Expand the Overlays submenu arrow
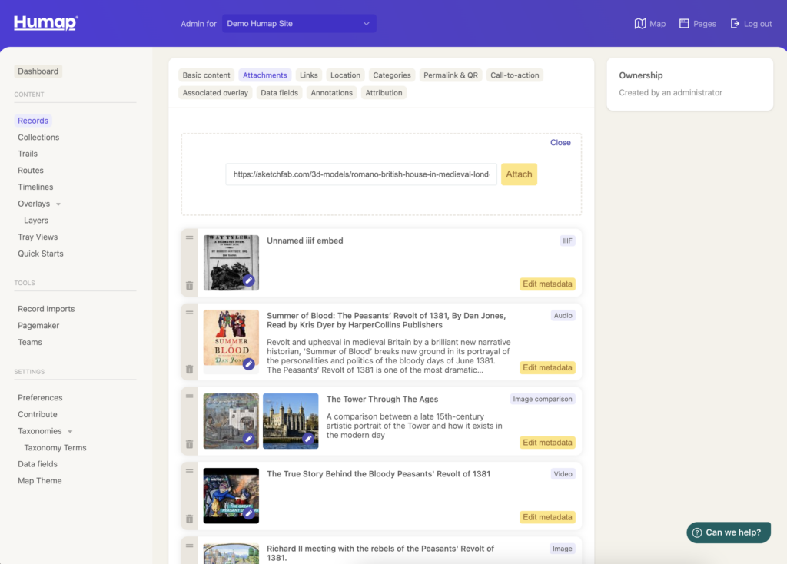This screenshot has width=787, height=564. coord(58,204)
